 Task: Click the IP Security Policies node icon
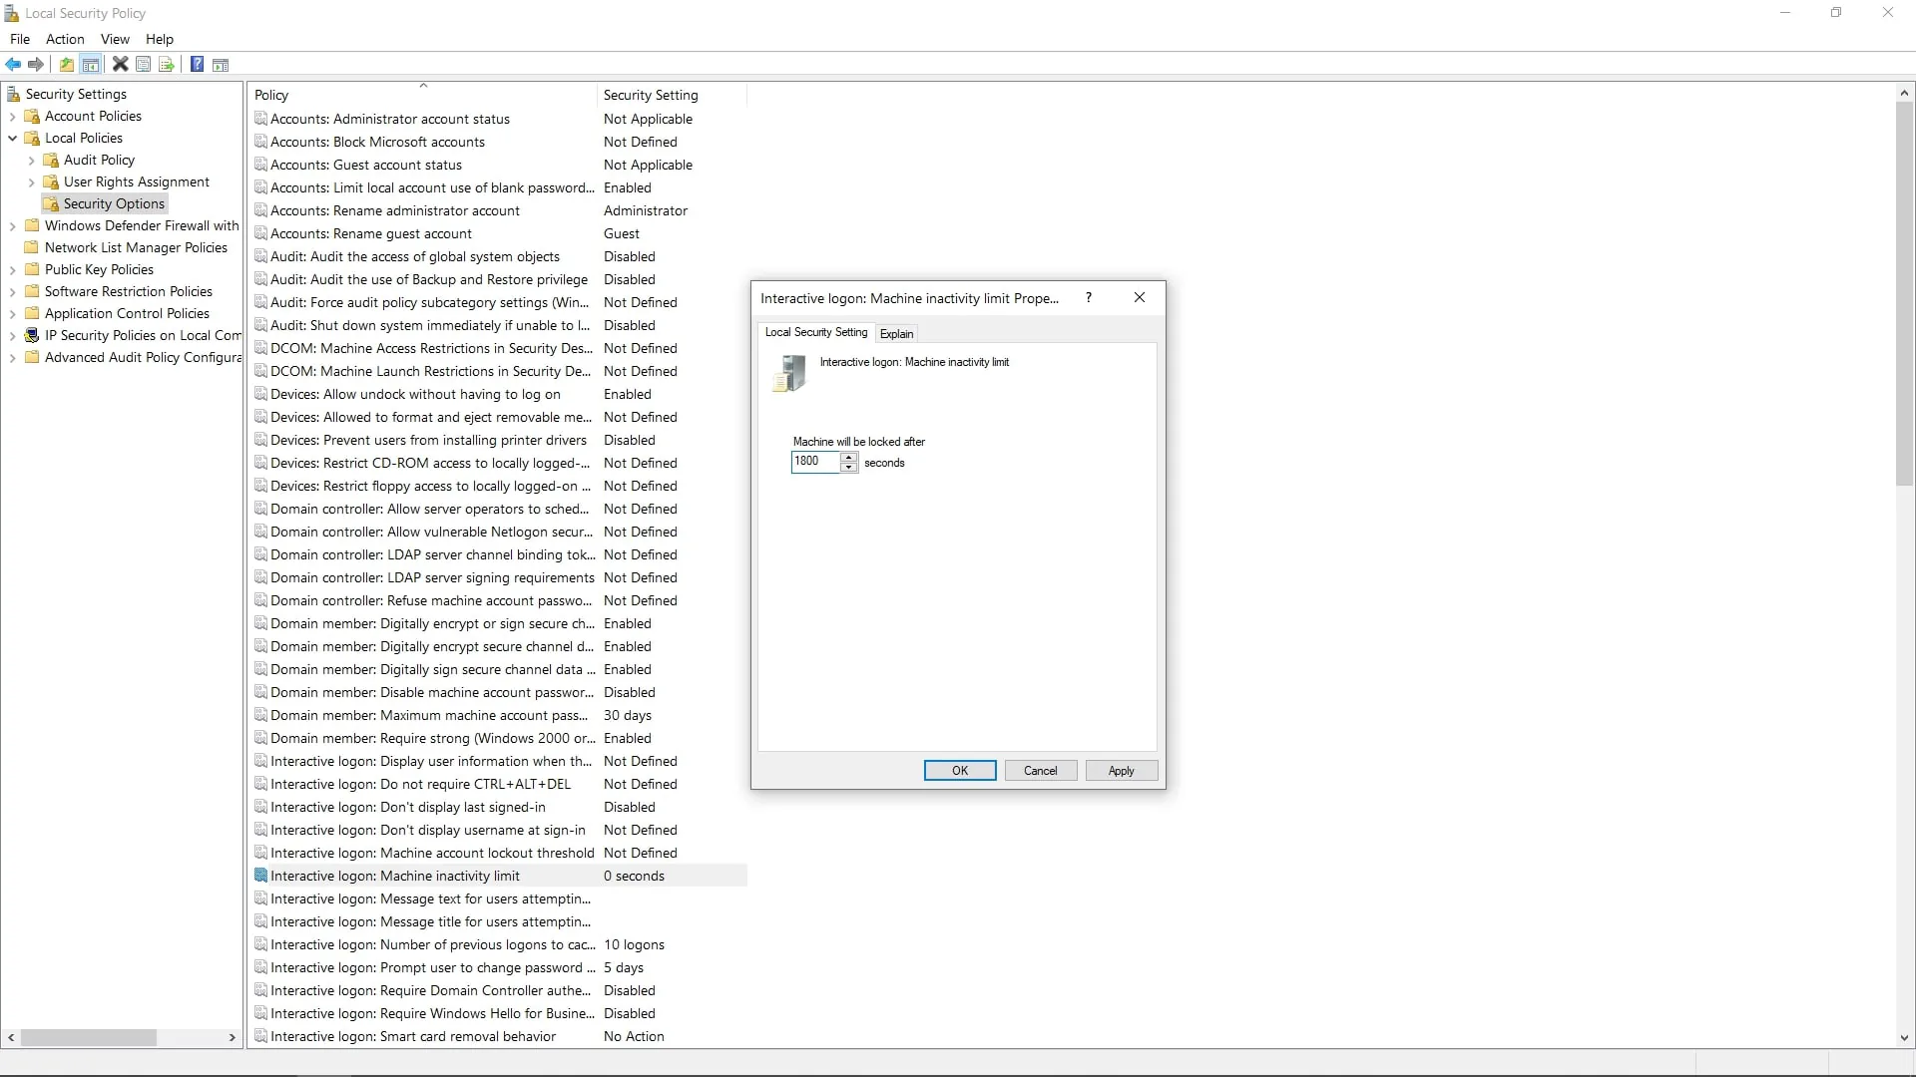[x=32, y=335]
